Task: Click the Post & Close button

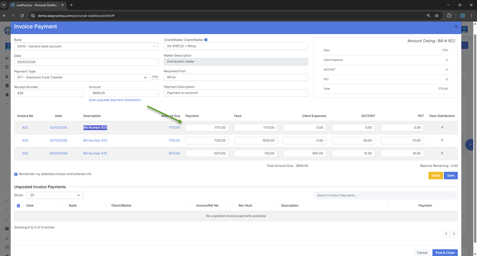Action: [444, 253]
